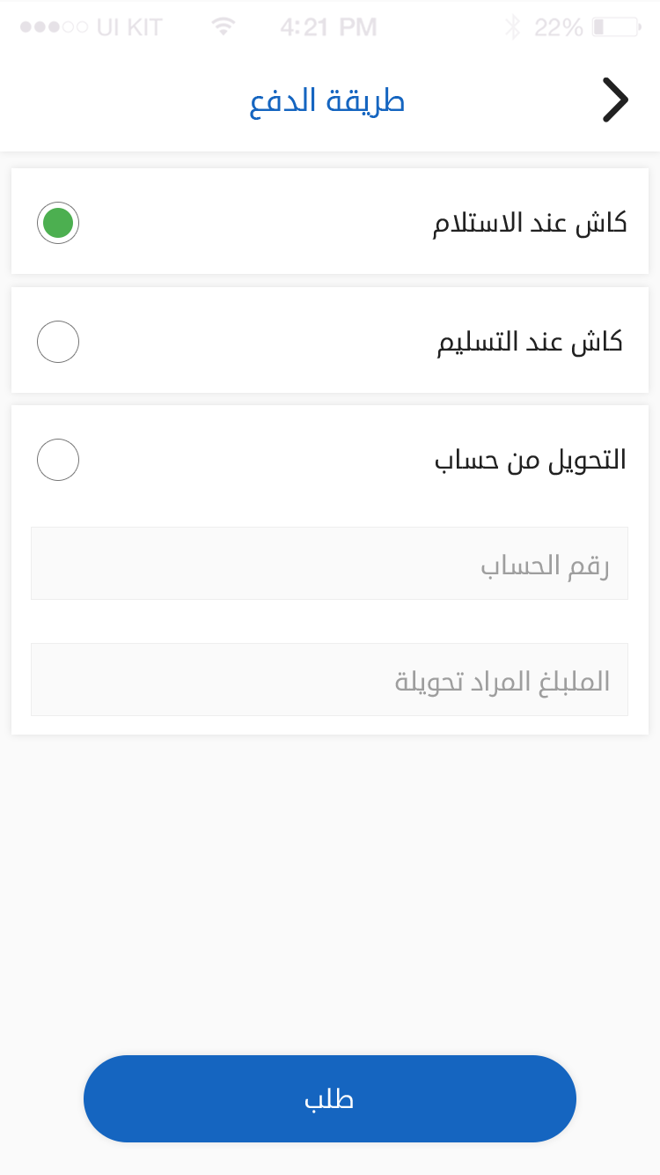Click the طريقة الدفع header title
The height and width of the screenshot is (1175, 660).
click(327, 101)
